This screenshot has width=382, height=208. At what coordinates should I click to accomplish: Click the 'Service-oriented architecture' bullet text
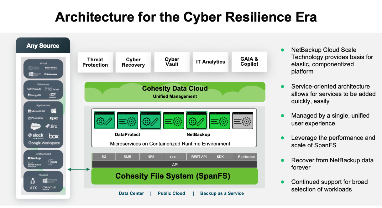(333, 94)
